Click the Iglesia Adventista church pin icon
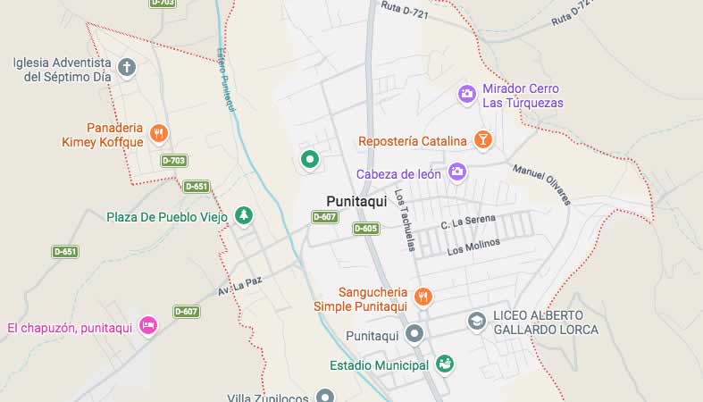The image size is (703, 402). pyautogui.click(x=127, y=68)
